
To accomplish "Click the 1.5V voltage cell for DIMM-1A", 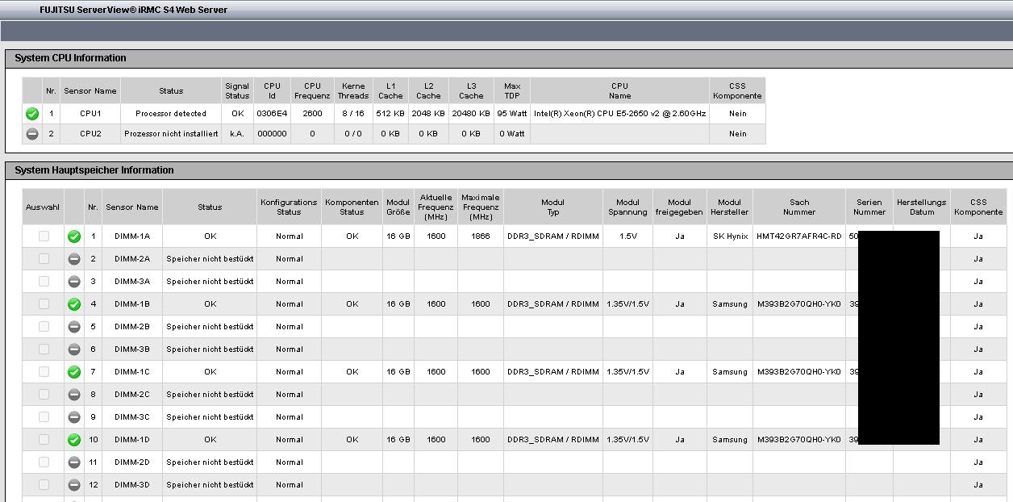I will coord(627,236).
